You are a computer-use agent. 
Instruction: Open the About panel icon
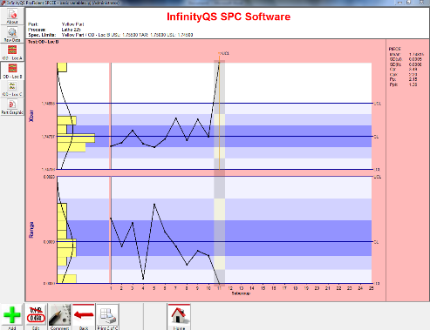(x=12, y=17)
